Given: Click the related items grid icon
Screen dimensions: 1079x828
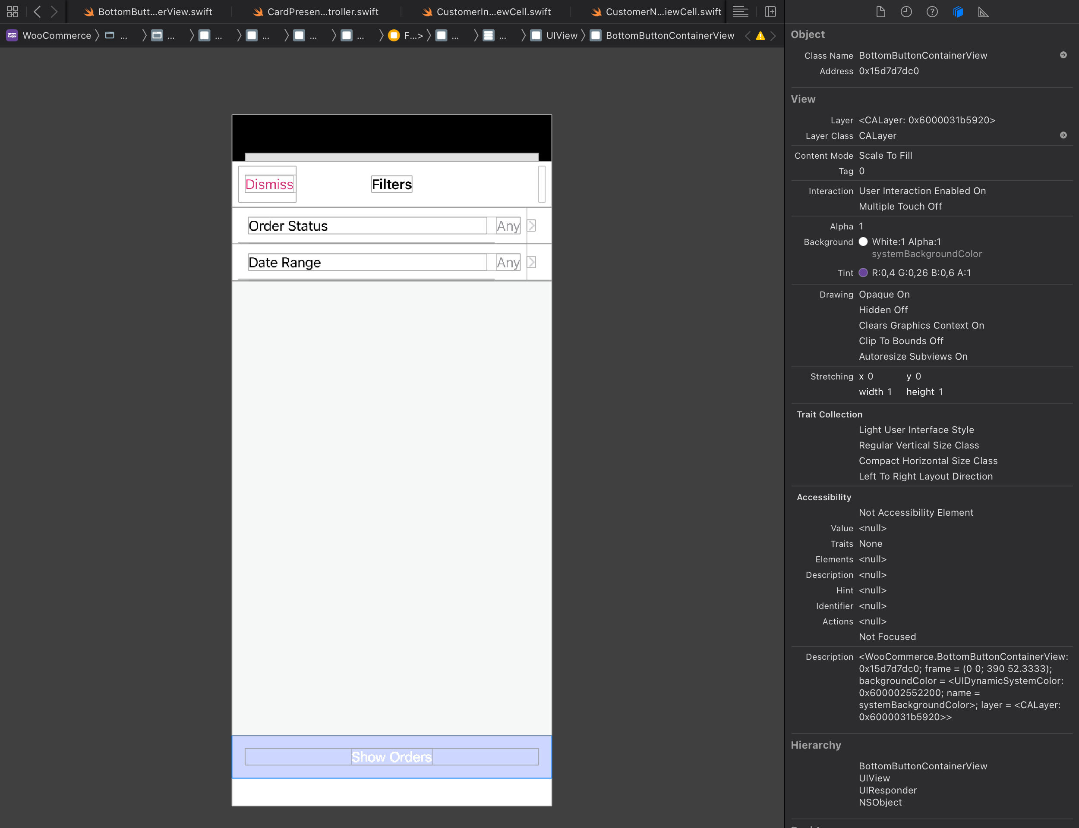Looking at the screenshot, I should [x=13, y=11].
